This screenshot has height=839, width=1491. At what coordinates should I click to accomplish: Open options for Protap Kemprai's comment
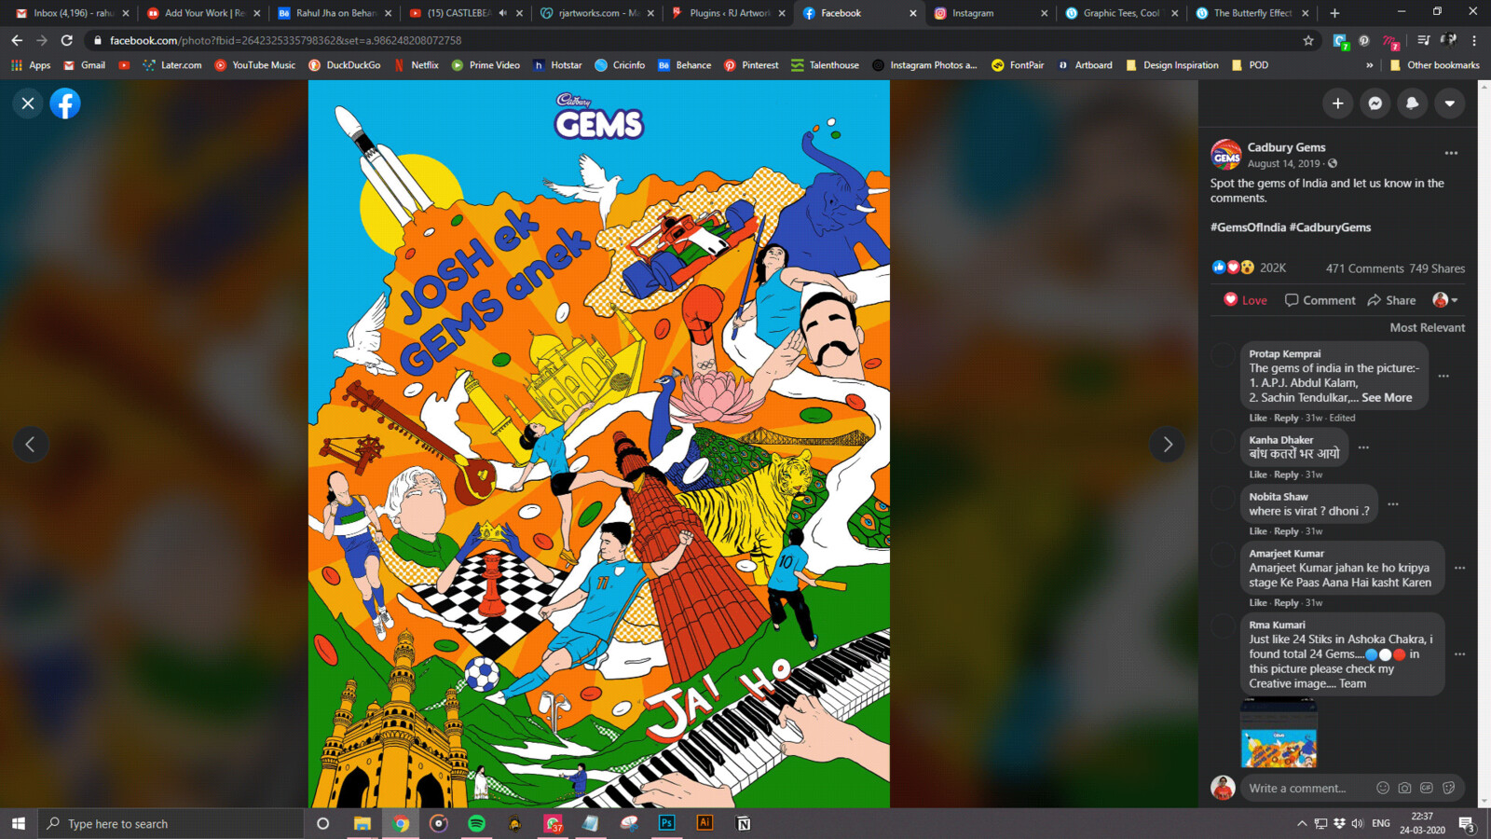pos(1443,376)
